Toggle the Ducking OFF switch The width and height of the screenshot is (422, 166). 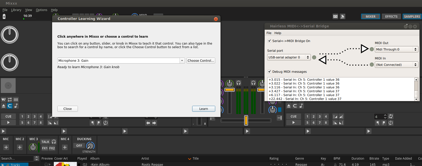point(79,146)
